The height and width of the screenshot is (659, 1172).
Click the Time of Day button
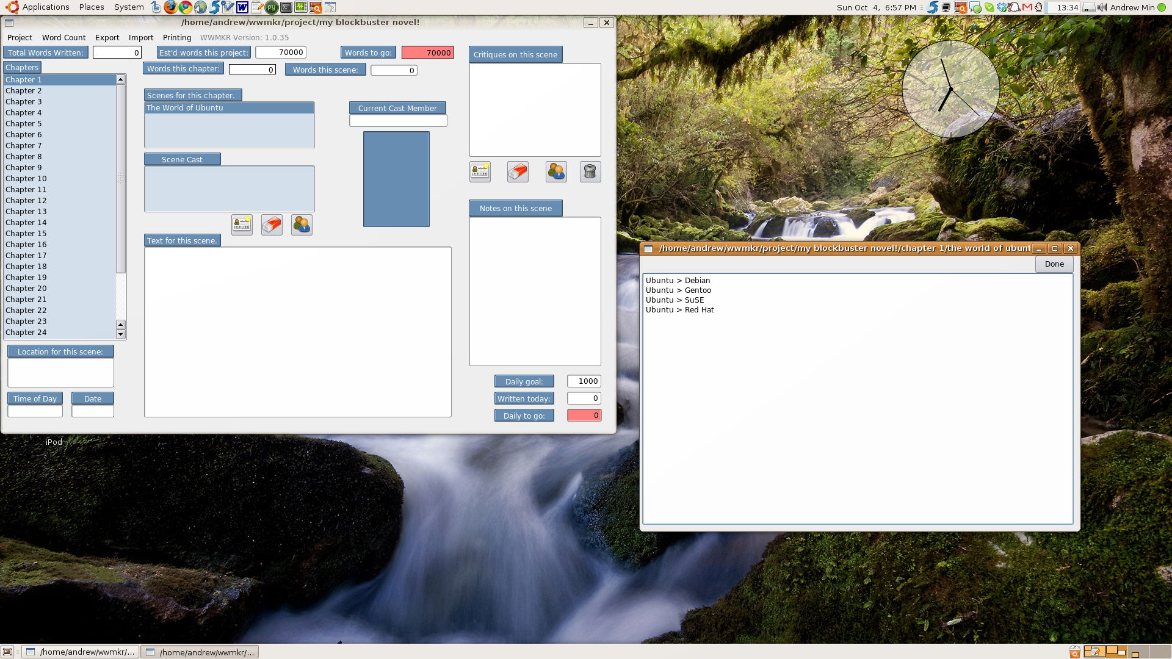35,398
